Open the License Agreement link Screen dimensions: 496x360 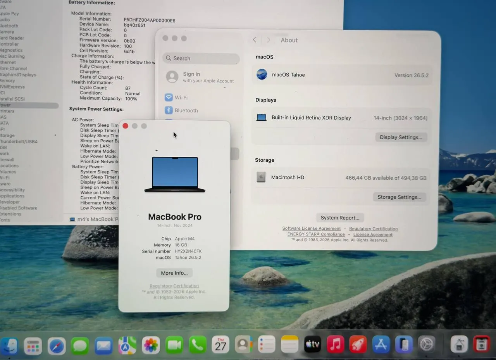click(x=373, y=234)
